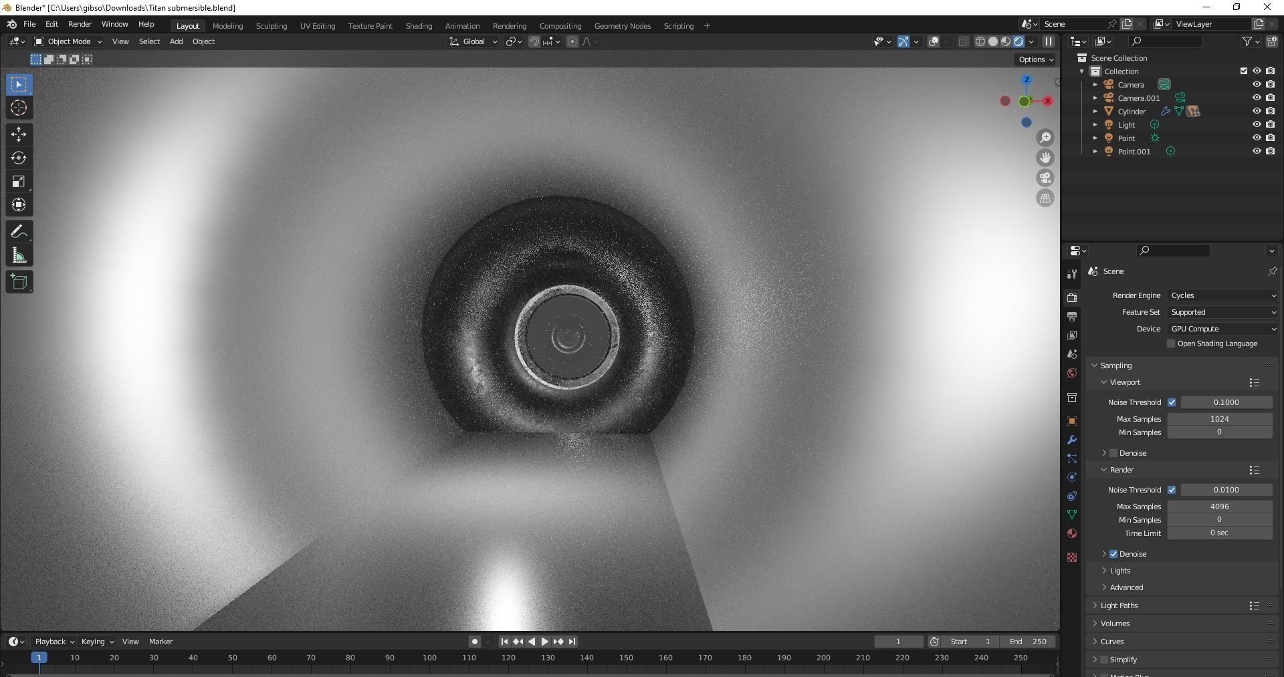This screenshot has width=1284, height=677.
Task: Switch to rendered viewport shading
Action: (1019, 41)
